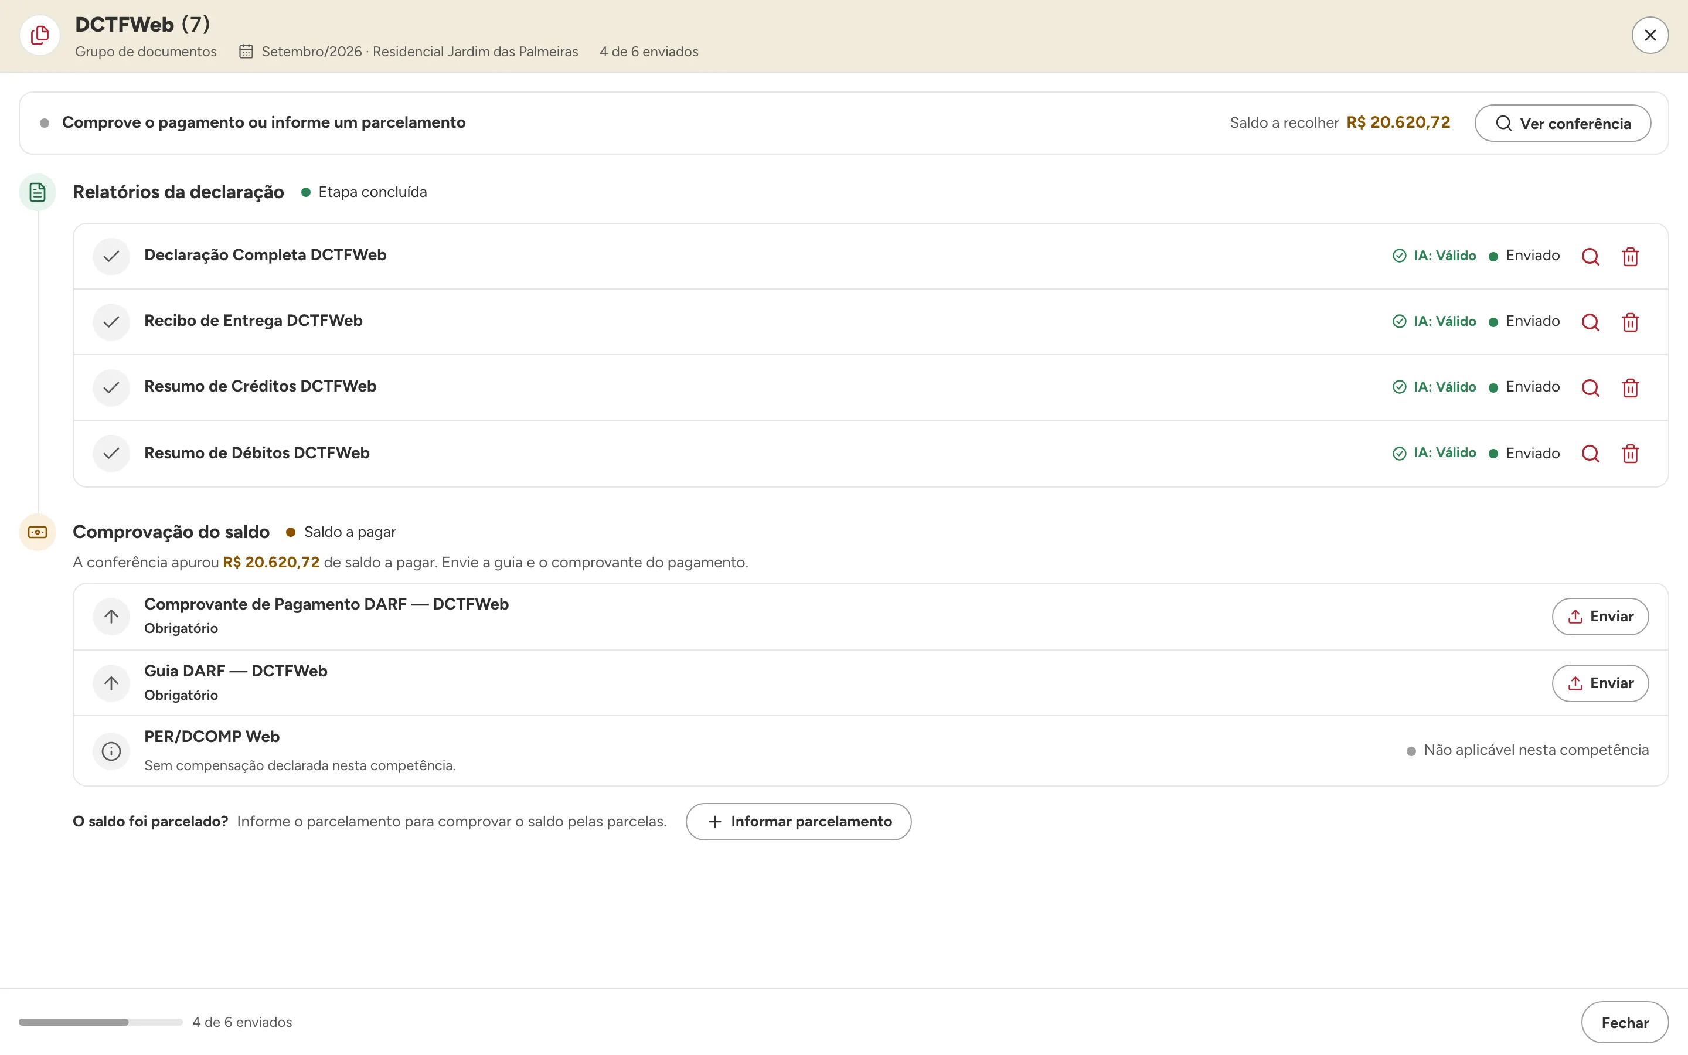This screenshot has height=1055, width=1688.
Task: Click check icon beside Resumo de Créditos DCTFWeb
Action: pyautogui.click(x=111, y=387)
